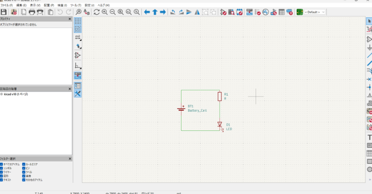Select the add junction tool
Screen dimensions: 372x194
click(x=369, y=87)
